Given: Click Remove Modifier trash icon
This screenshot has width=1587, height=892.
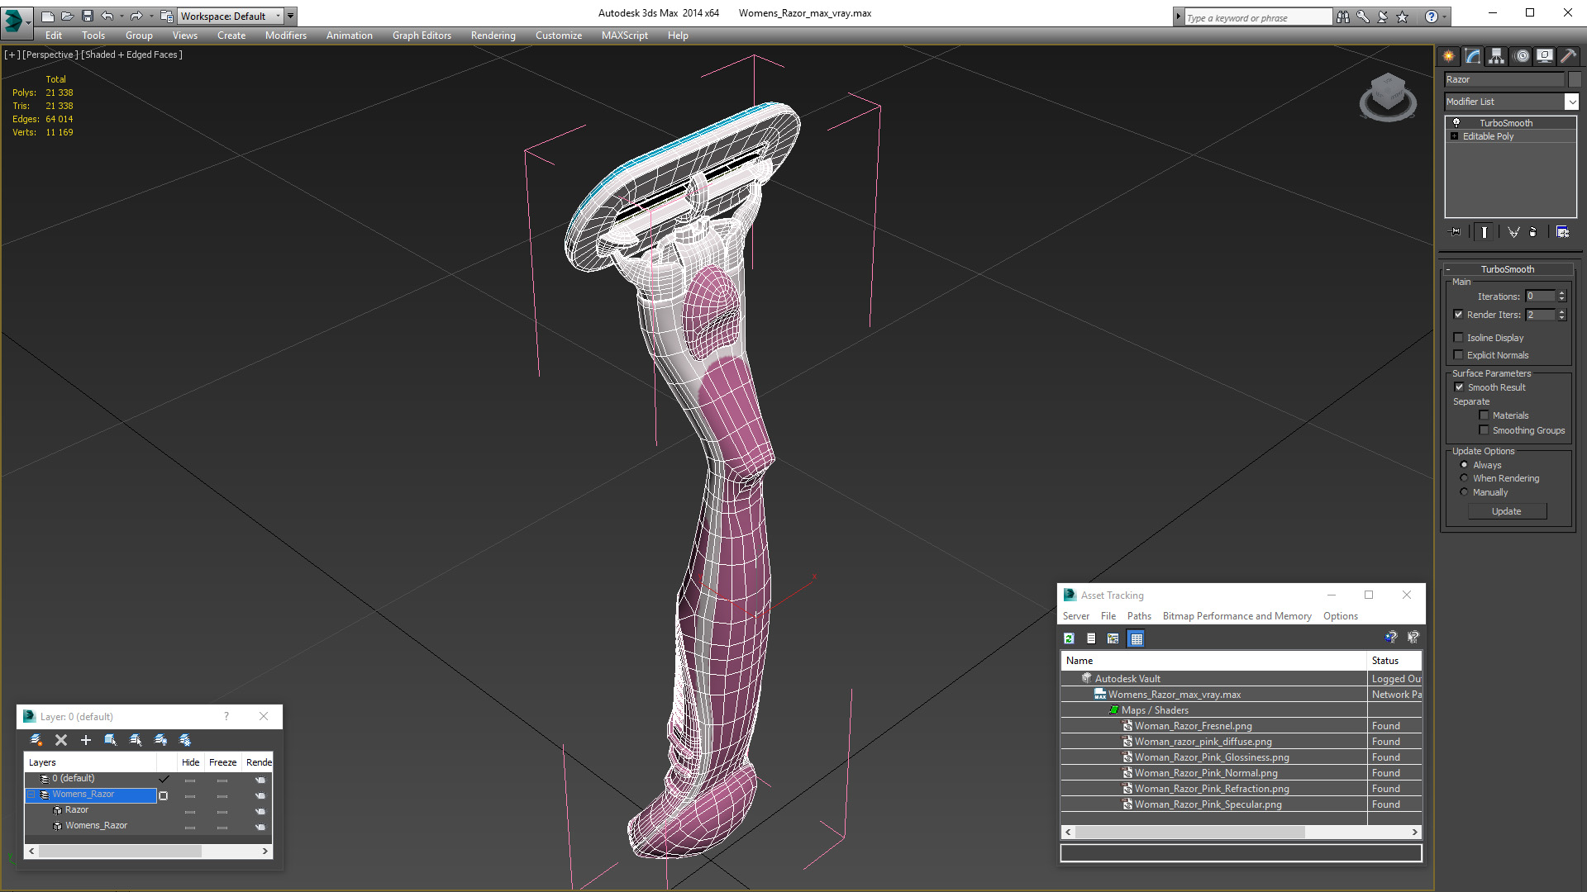Looking at the screenshot, I should point(1533,232).
